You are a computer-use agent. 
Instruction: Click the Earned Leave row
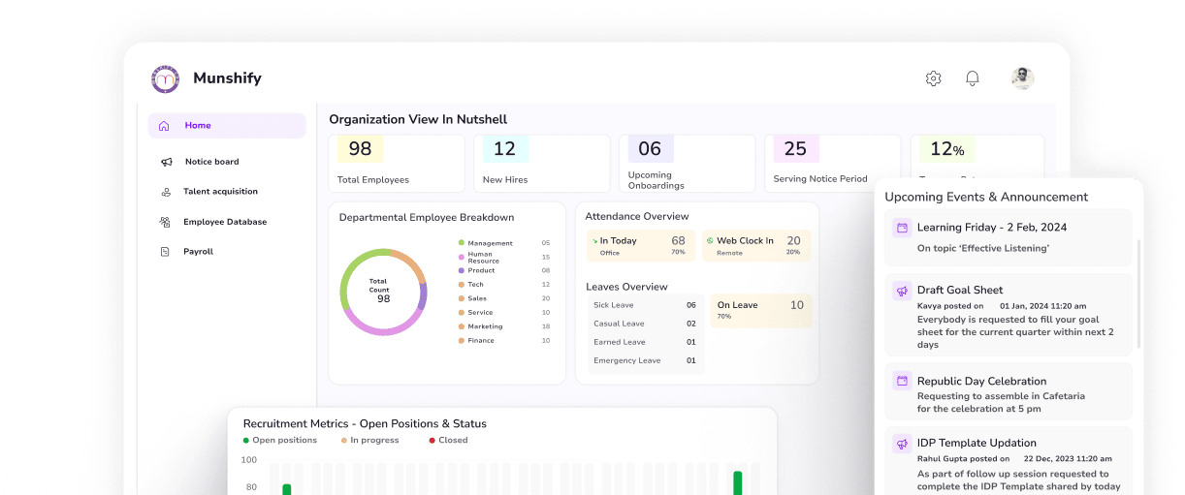[x=646, y=342]
